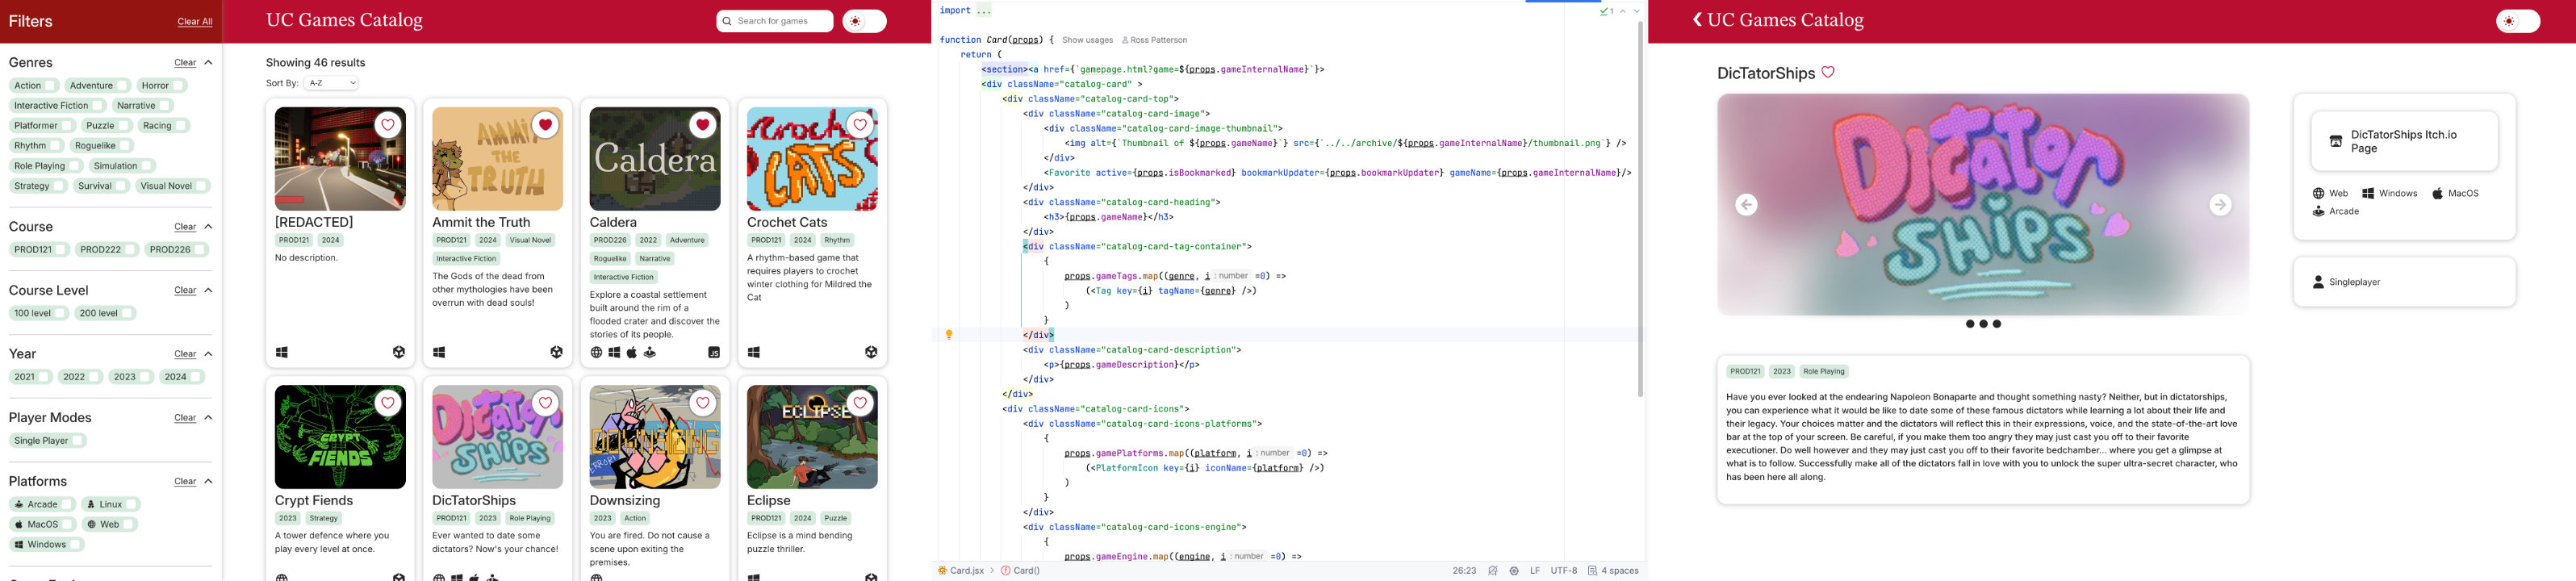2576x581 pixels.
Task: Unfavorite the Caldera card heart
Action: coord(703,125)
